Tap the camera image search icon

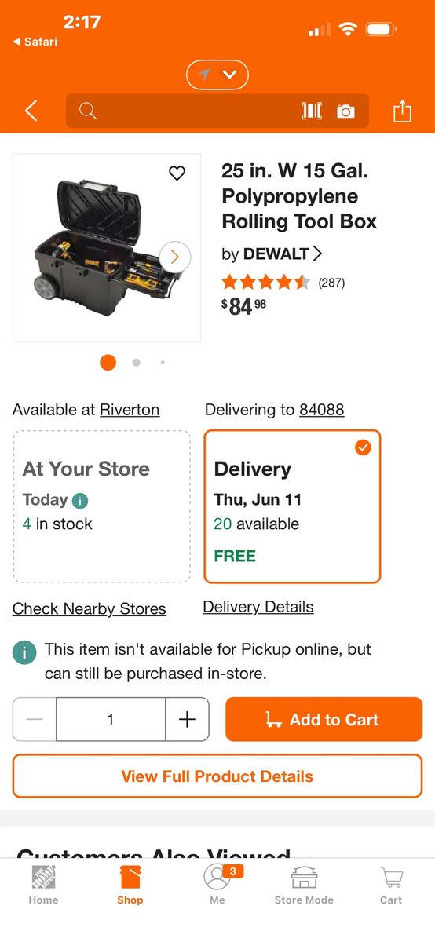click(x=345, y=111)
